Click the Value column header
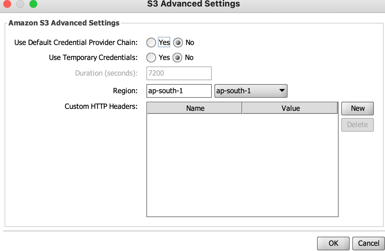 pyautogui.click(x=290, y=108)
